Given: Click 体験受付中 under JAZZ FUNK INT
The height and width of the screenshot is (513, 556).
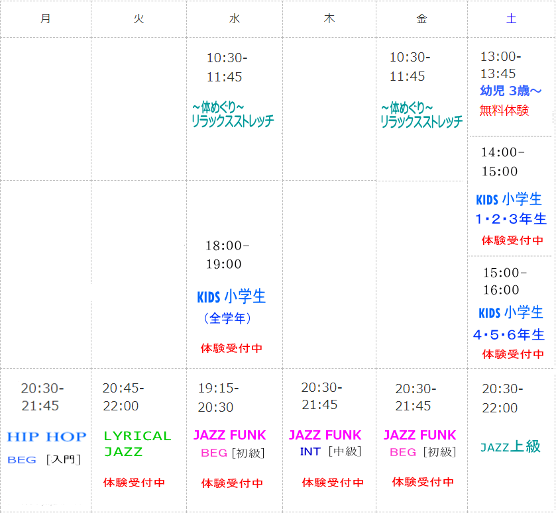Looking at the screenshot, I should [x=333, y=483].
